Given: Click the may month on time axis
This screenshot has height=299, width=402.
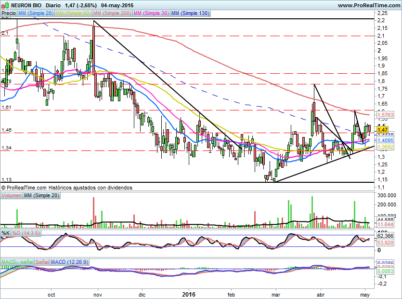Looking at the screenshot, I should point(365,295).
